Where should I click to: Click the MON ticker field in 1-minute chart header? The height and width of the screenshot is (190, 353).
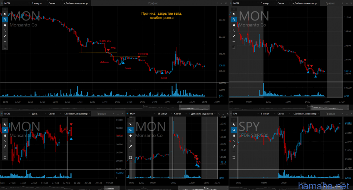16,3
